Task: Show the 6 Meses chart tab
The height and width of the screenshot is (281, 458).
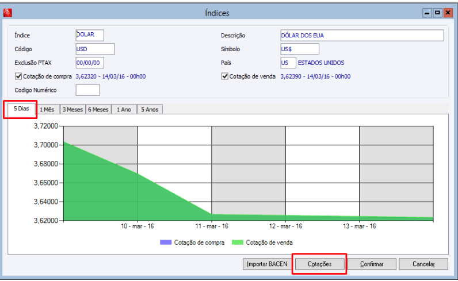Action: [x=98, y=109]
